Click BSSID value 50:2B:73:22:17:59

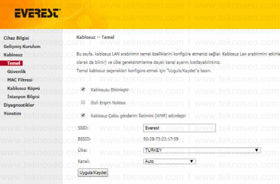[161, 139]
